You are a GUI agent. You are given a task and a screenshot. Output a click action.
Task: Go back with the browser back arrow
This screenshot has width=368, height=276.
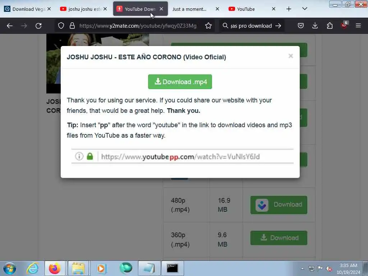(10, 26)
